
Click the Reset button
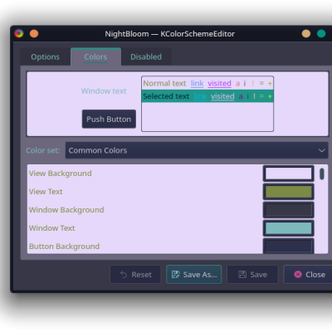point(135,275)
